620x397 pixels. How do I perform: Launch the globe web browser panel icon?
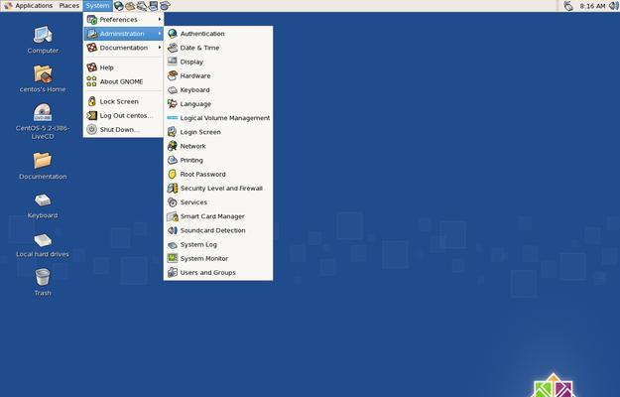[118, 6]
